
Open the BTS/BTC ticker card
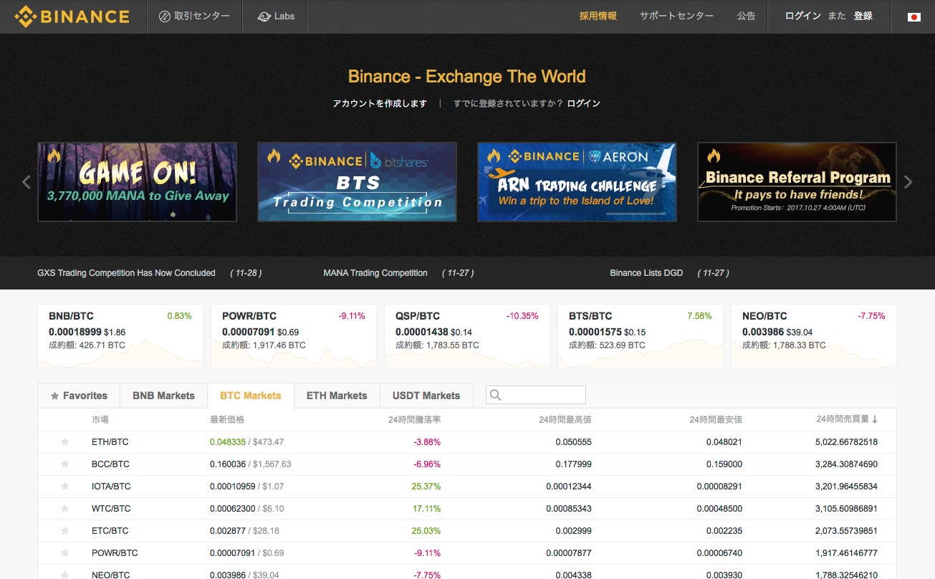(x=641, y=336)
